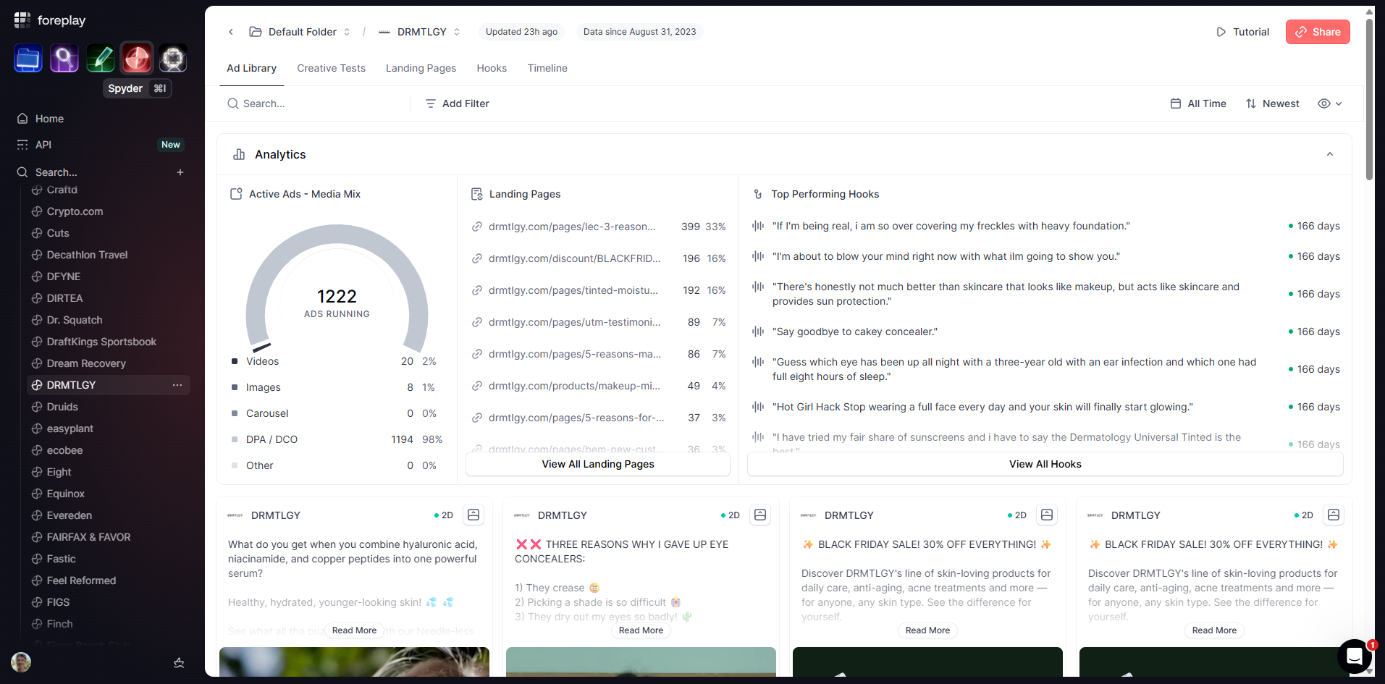Click the media mix gauge chart
The width and height of the screenshot is (1385, 684).
(337, 290)
